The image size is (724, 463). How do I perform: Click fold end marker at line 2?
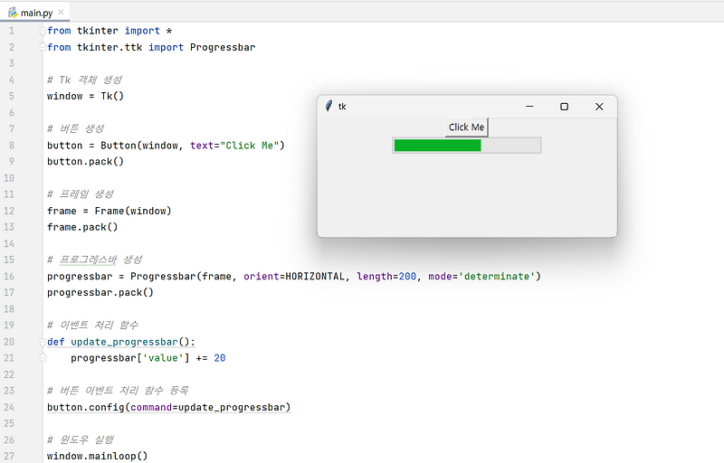click(43, 47)
